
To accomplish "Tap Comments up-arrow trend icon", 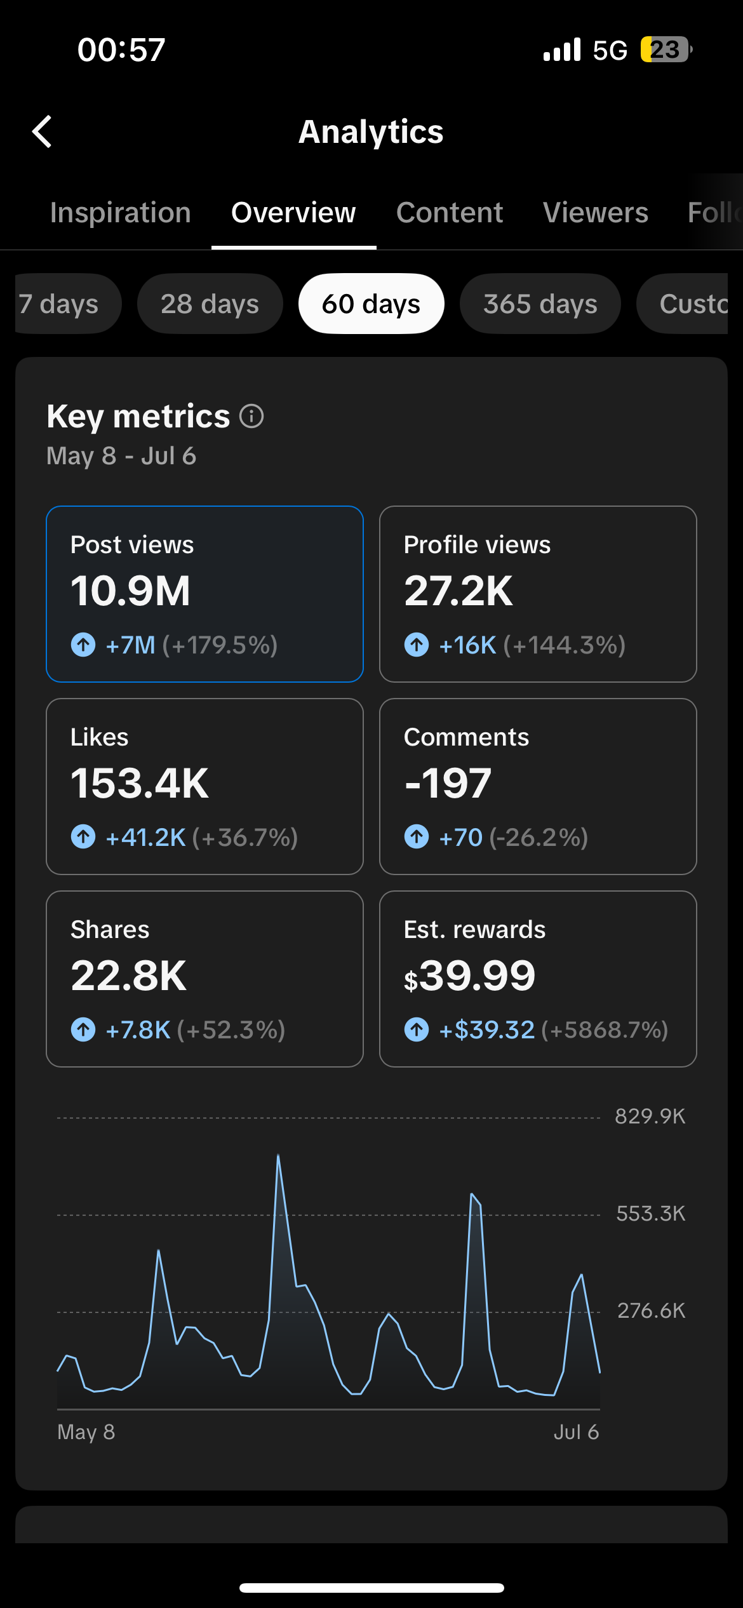I will [x=417, y=837].
